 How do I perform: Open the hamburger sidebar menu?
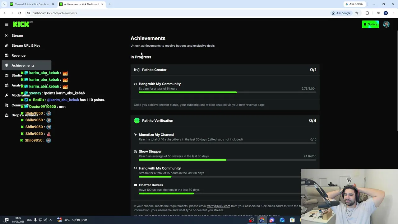[7, 24]
